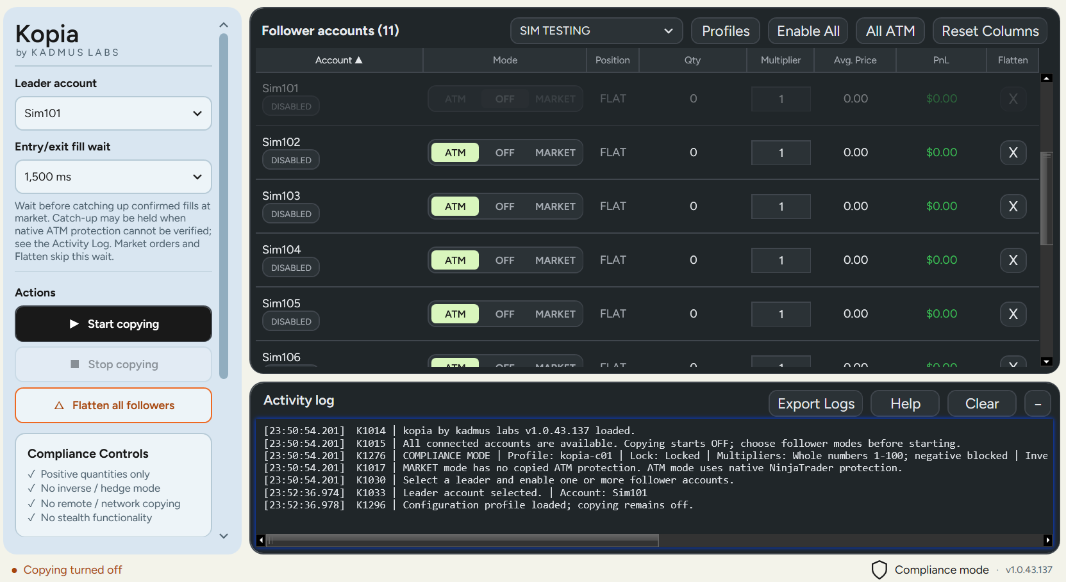Set Sim102 mode to MARKET
Screen dimensions: 1066x582
tap(555, 152)
